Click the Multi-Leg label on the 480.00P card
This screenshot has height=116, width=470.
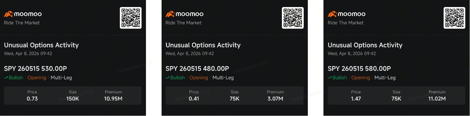coord(223,78)
